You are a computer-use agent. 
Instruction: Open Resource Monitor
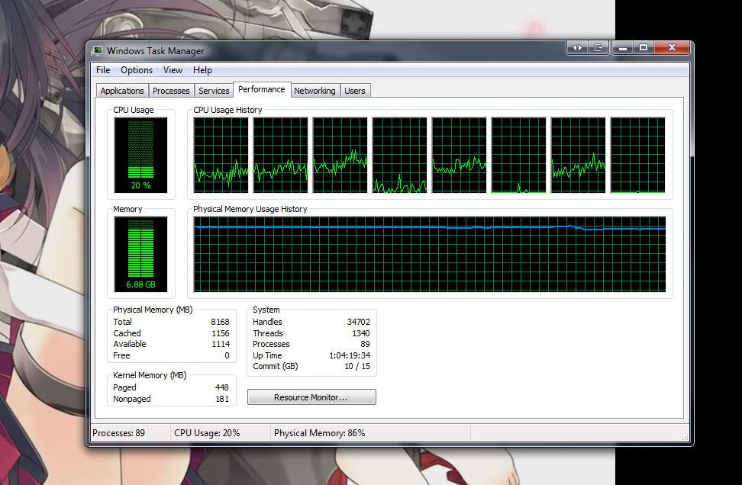311,397
